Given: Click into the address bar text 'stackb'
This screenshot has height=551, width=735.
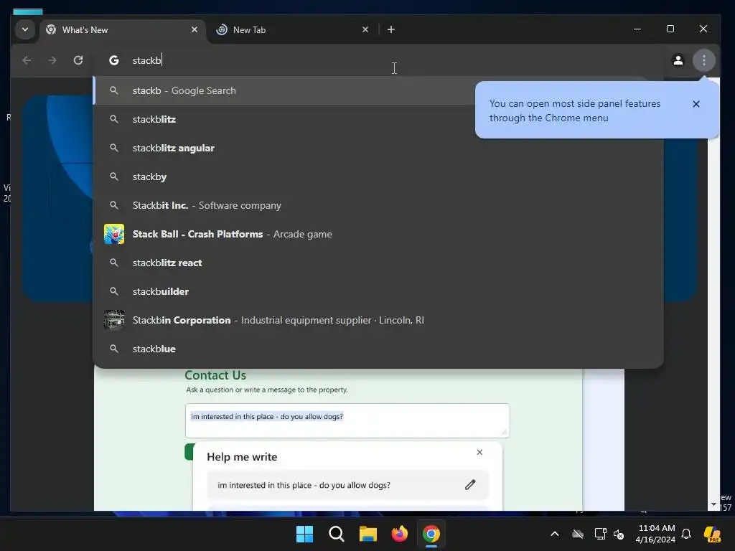Looking at the screenshot, I should click(x=146, y=60).
